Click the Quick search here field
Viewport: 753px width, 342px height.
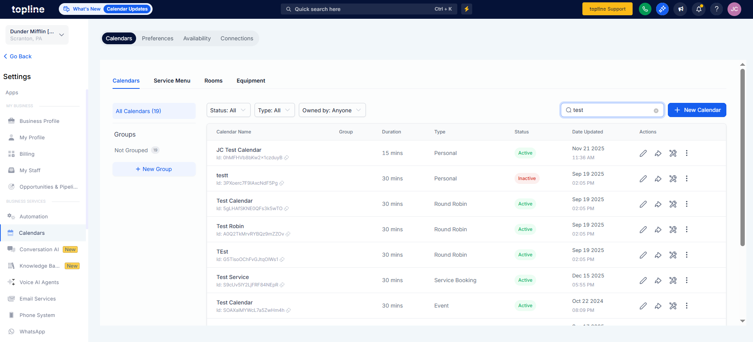(x=369, y=9)
